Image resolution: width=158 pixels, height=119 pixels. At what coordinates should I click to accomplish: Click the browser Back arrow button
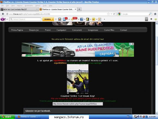point(3,14)
